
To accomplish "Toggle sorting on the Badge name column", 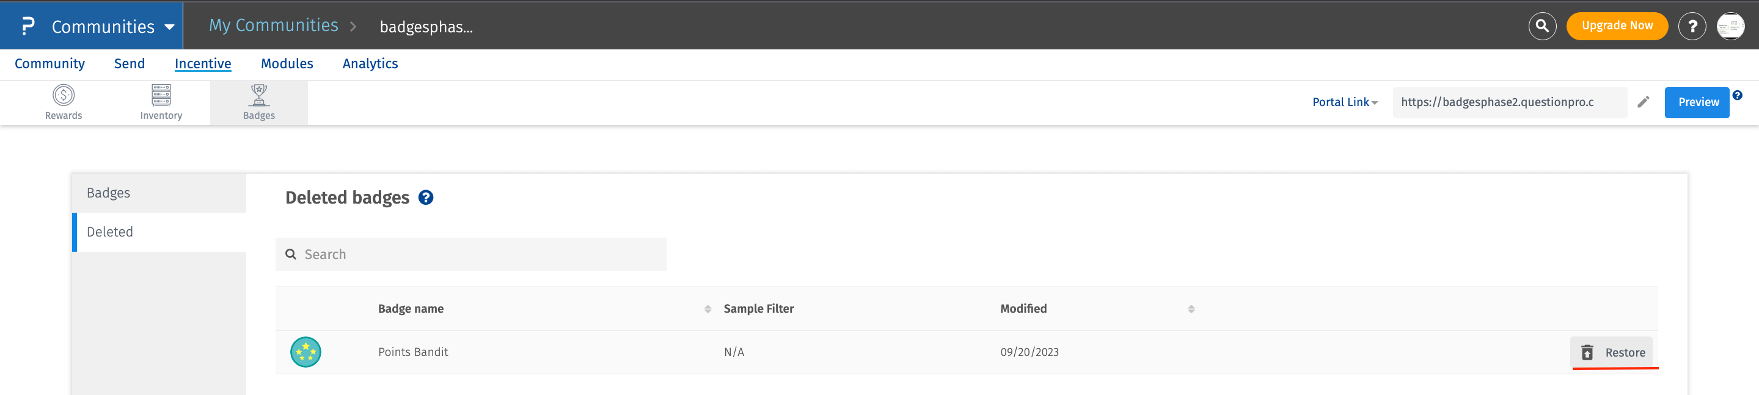I will (x=708, y=308).
